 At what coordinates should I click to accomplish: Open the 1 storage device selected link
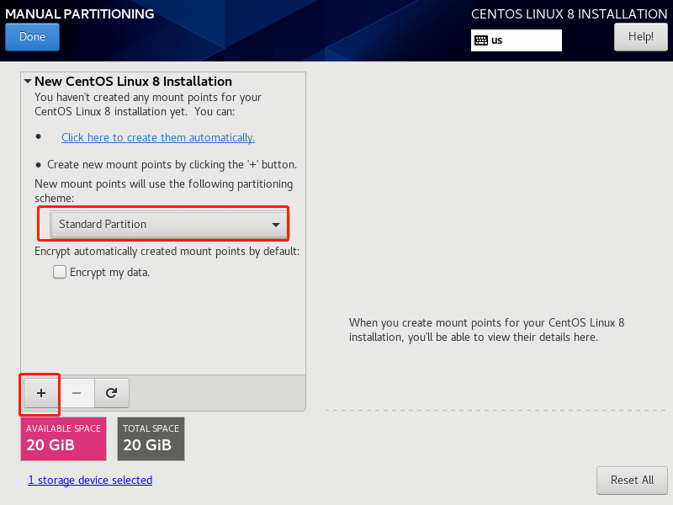(x=90, y=480)
